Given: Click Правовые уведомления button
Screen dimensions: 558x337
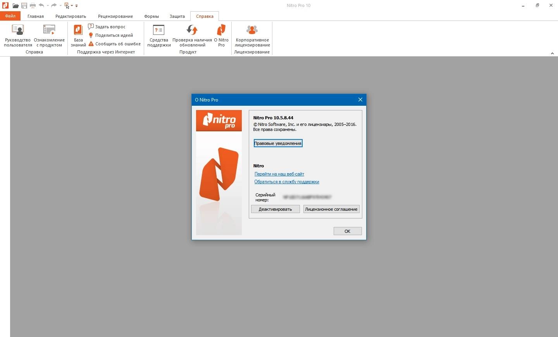Looking at the screenshot, I should click(x=278, y=143).
